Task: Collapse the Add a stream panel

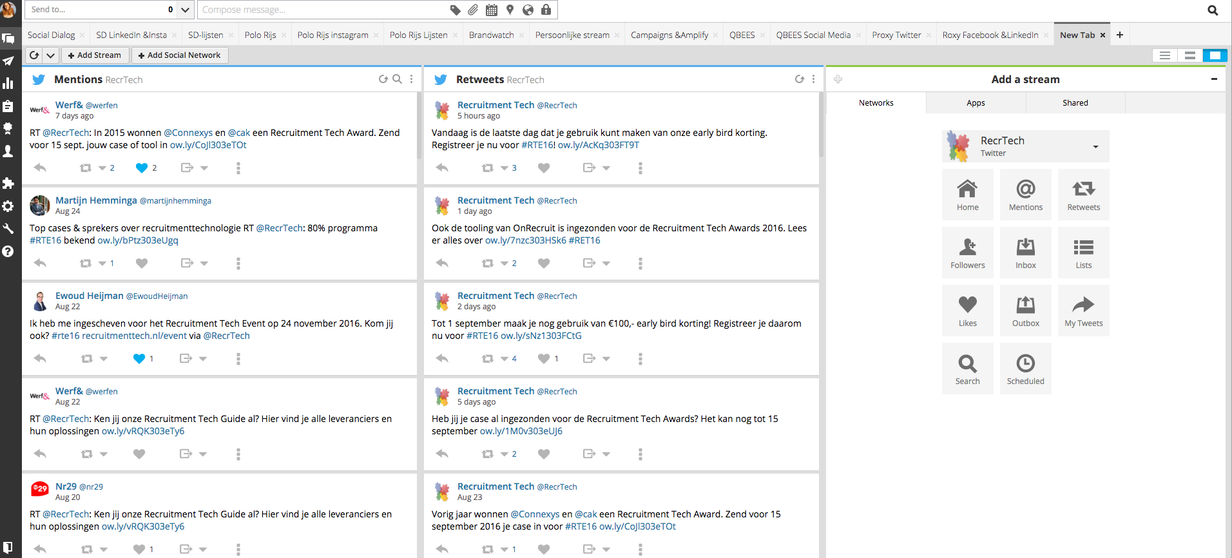Action: coord(1214,79)
